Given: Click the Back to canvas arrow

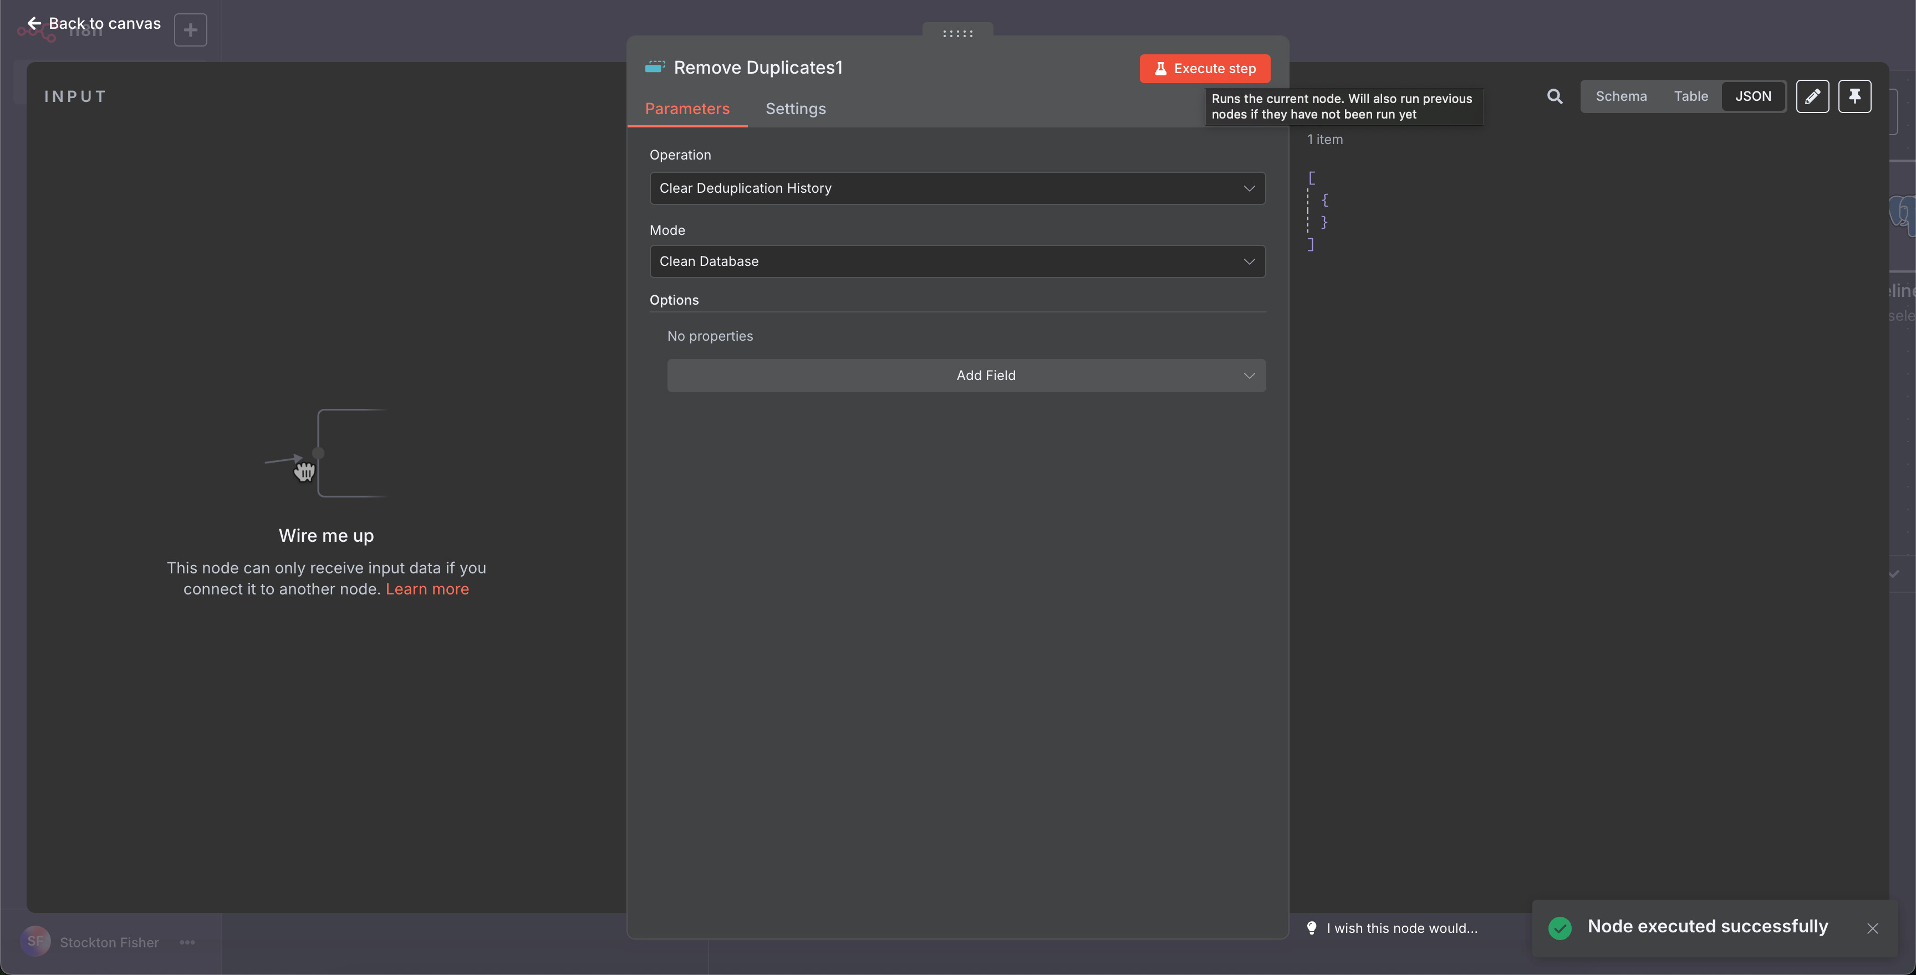Looking at the screenshot, I should pyautogui.click(x=34, y=24).
